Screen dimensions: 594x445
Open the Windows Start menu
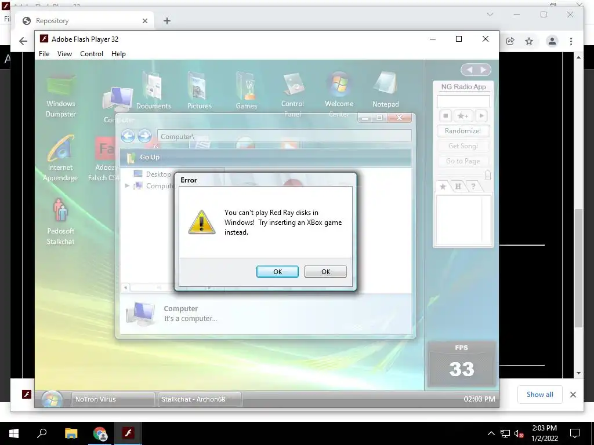[x=14, y=433]
